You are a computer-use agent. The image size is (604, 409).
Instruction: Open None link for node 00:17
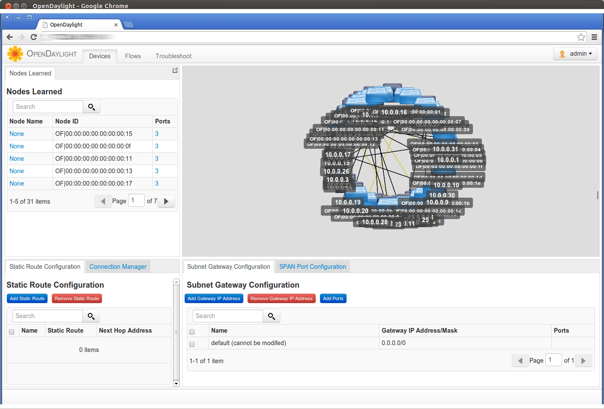17,183
